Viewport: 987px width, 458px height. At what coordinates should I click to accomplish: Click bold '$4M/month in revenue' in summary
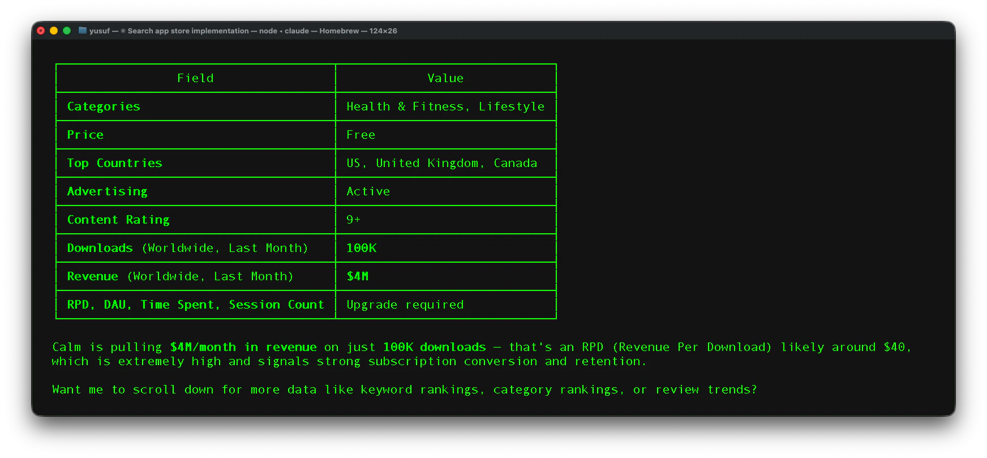(243, 347)
